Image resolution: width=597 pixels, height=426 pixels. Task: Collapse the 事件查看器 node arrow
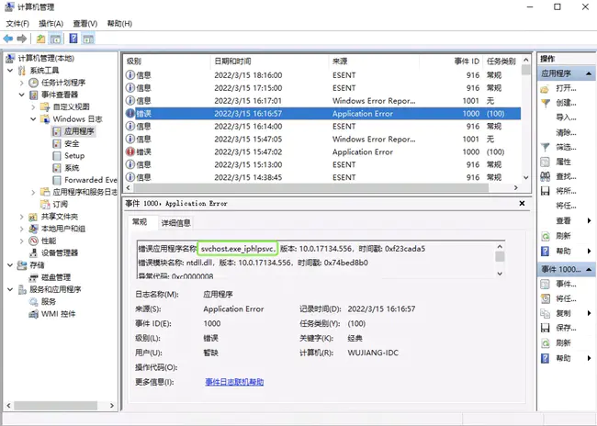tap(22, 95)
